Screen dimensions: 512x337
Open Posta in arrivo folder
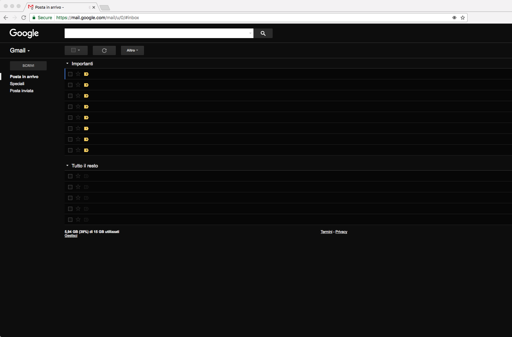[x=24, y=77]
